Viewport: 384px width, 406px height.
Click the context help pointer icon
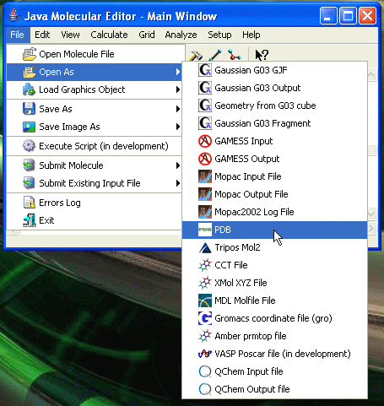click(x=262, y=55)
